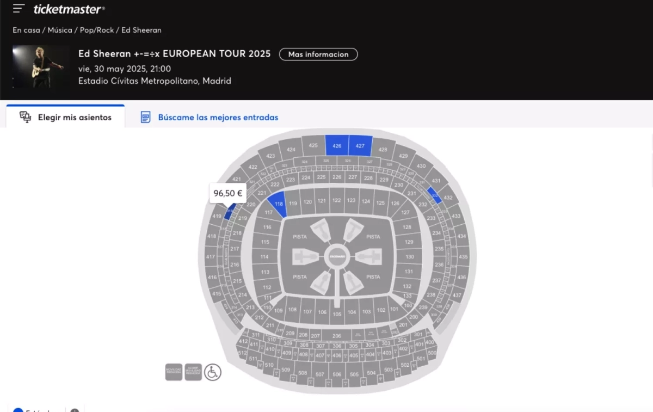Switch to Búscame las mejores entradas tab
Screen dimensions: 653x412
[x=218, y=117]
